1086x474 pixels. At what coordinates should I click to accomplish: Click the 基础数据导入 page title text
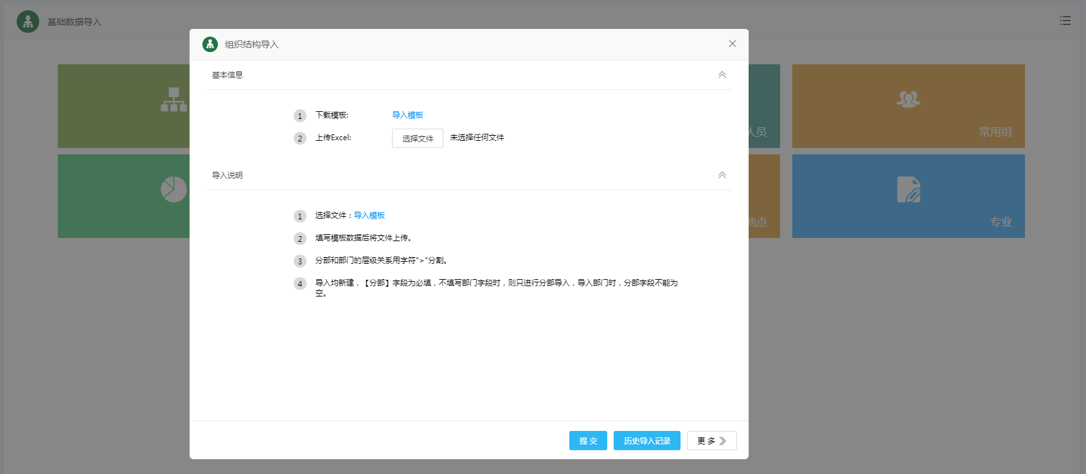click(75, 22)
